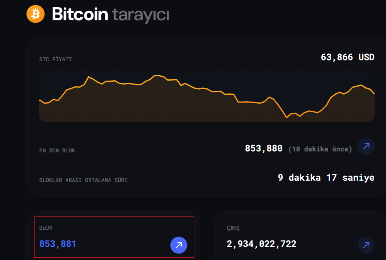Click the EN SON BLOK label
Screen dimensions: 386x260
pyautogui.click(x=57, y=150)
